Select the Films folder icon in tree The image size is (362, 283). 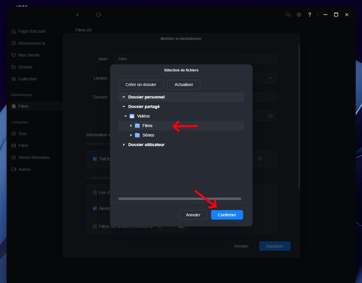(x=138, y=126)
